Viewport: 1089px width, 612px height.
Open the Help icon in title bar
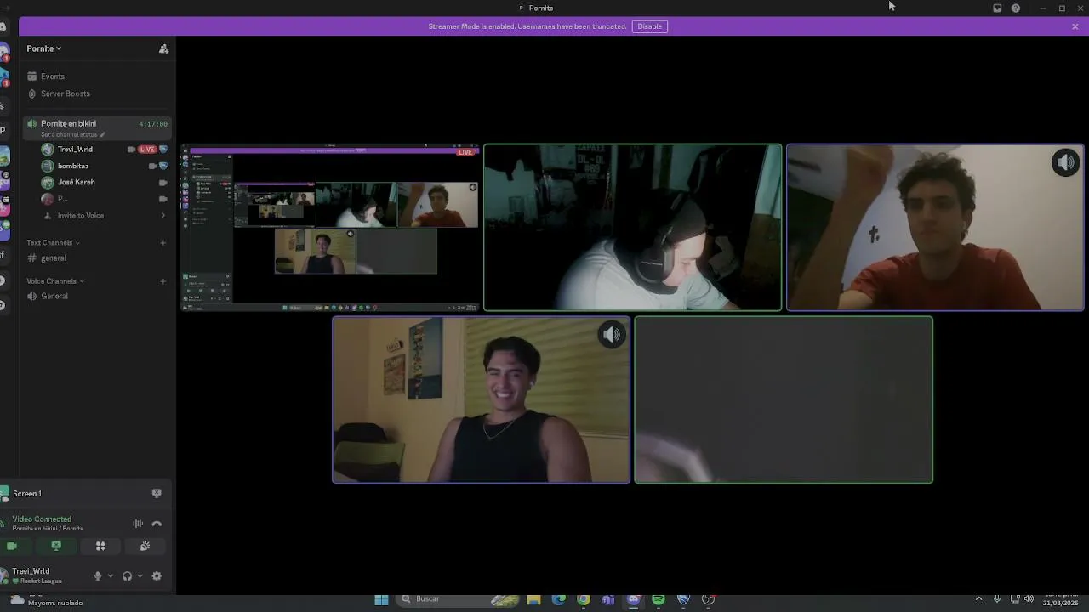1016,8
